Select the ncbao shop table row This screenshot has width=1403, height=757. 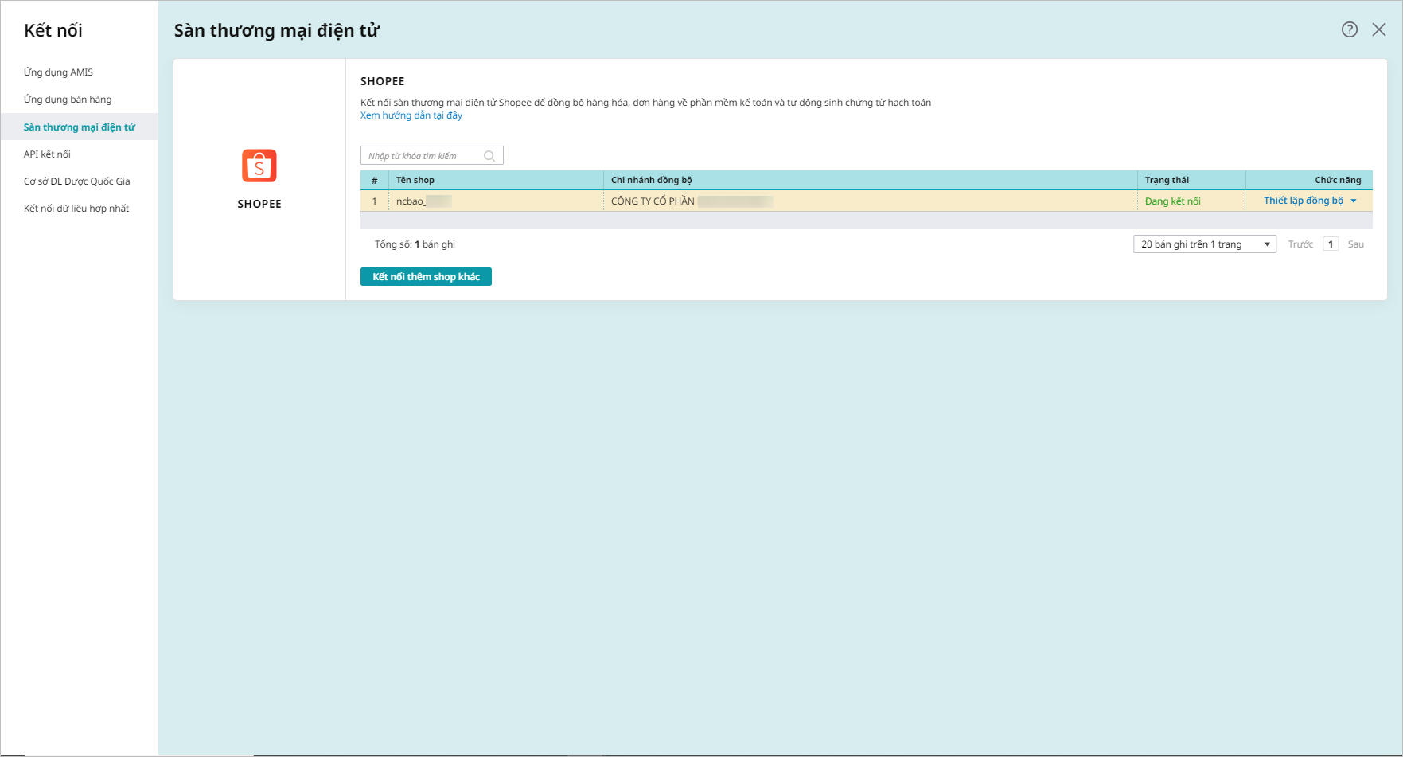point(867,201)
